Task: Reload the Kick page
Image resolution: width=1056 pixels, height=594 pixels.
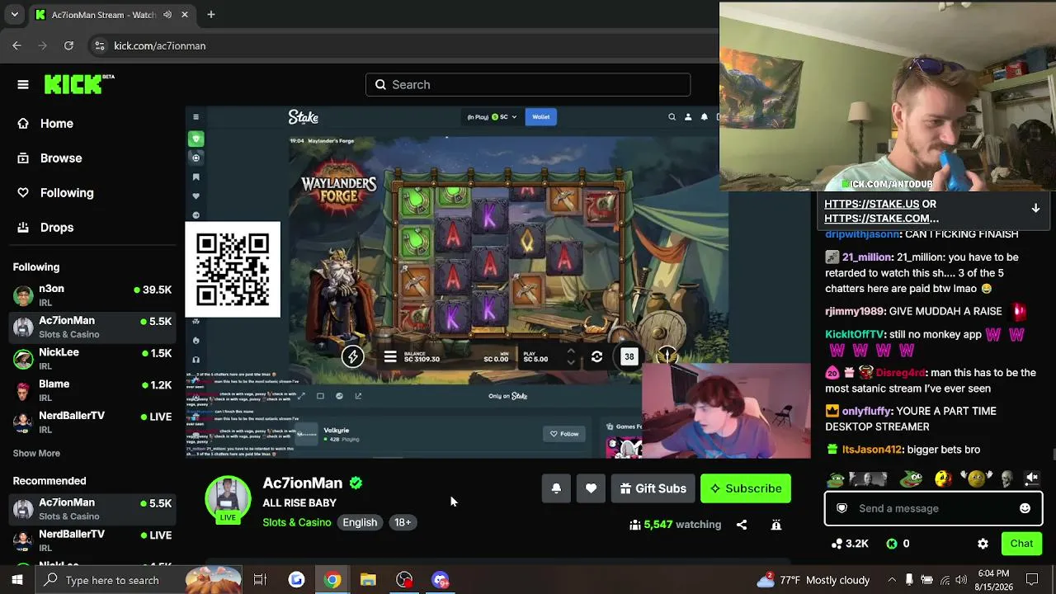Action: coord(68,46)
